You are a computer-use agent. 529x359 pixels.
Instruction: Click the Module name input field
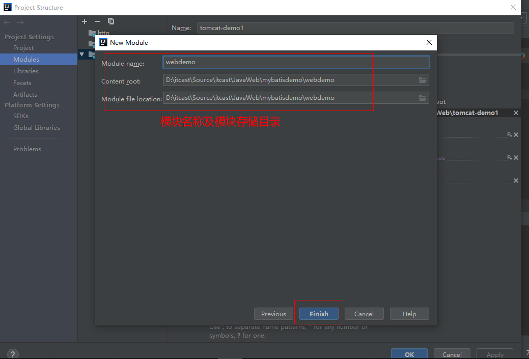coord(296,62)
